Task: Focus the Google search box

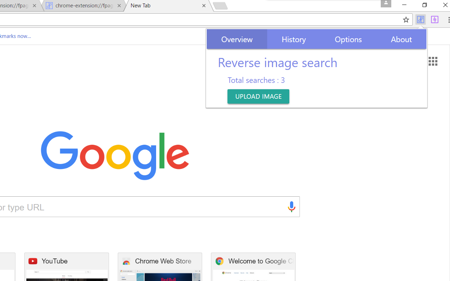Action: (x=150, y=207)
